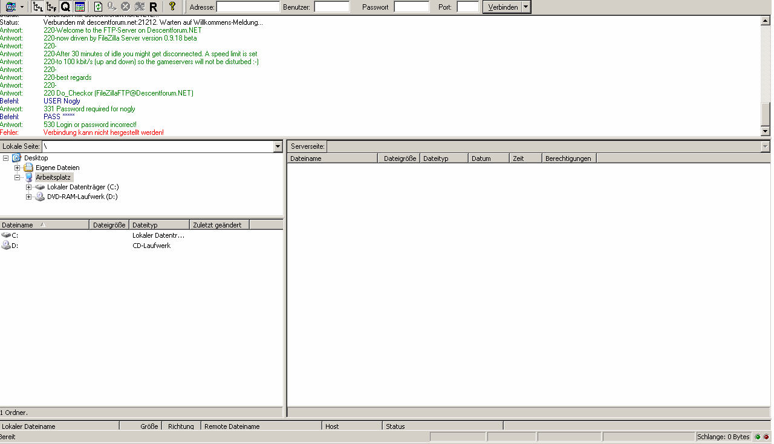Click the Cancel transfer toolbar icon
Viewport: 774px width, 444px height.
[x=126, y=7]
